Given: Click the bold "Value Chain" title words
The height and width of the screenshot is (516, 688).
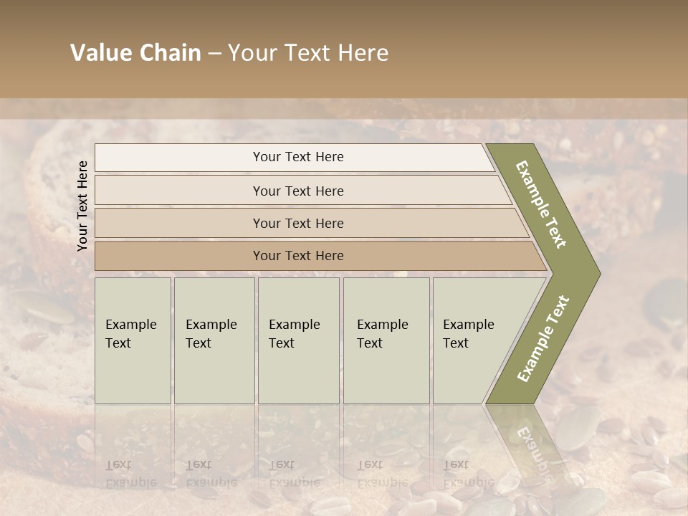Looking at the screenshot, I should tap(135, 53).
